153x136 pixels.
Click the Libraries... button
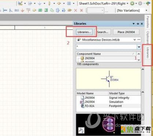pos(84,32)
